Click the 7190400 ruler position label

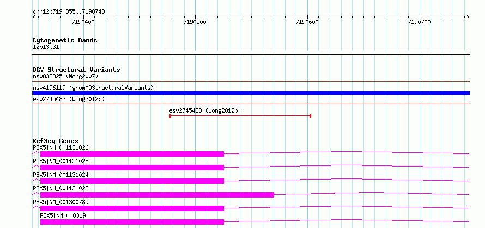[x=83, y=22]
